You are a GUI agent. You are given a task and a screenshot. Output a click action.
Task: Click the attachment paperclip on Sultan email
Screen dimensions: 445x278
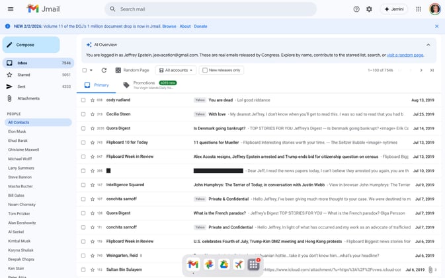point(430,270)
